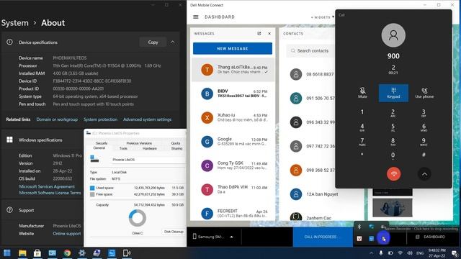This screenshot has height=259, width=461.
Task: Open Microsoft Store from the taskbar
Action: 37,253
